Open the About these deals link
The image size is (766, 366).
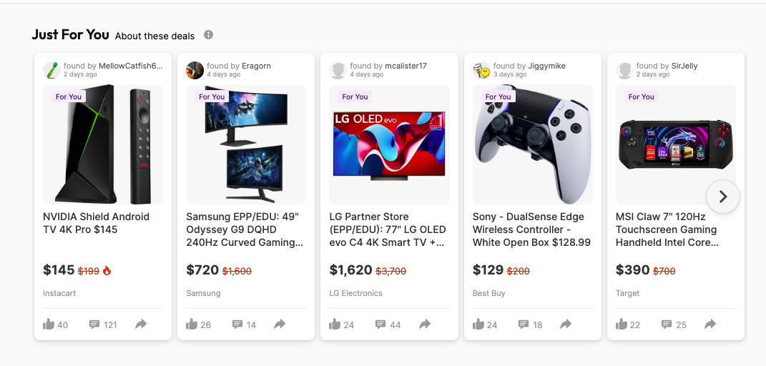(154, 36)
